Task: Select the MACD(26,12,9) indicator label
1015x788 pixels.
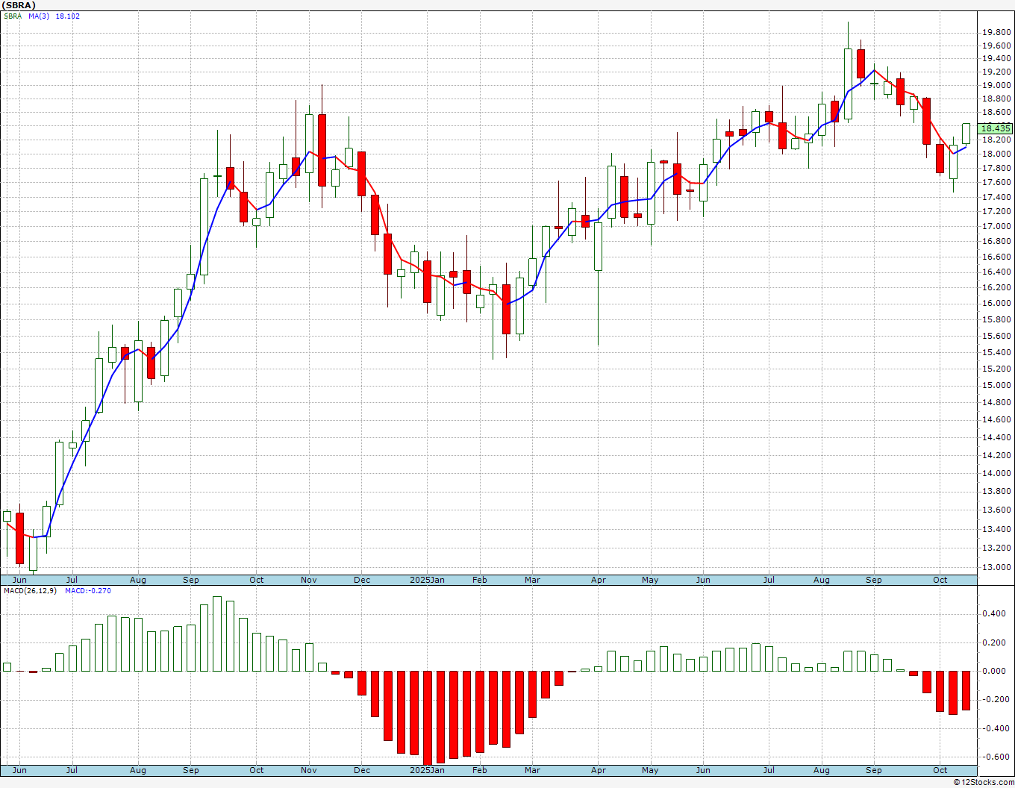Action: click(31, 591)
